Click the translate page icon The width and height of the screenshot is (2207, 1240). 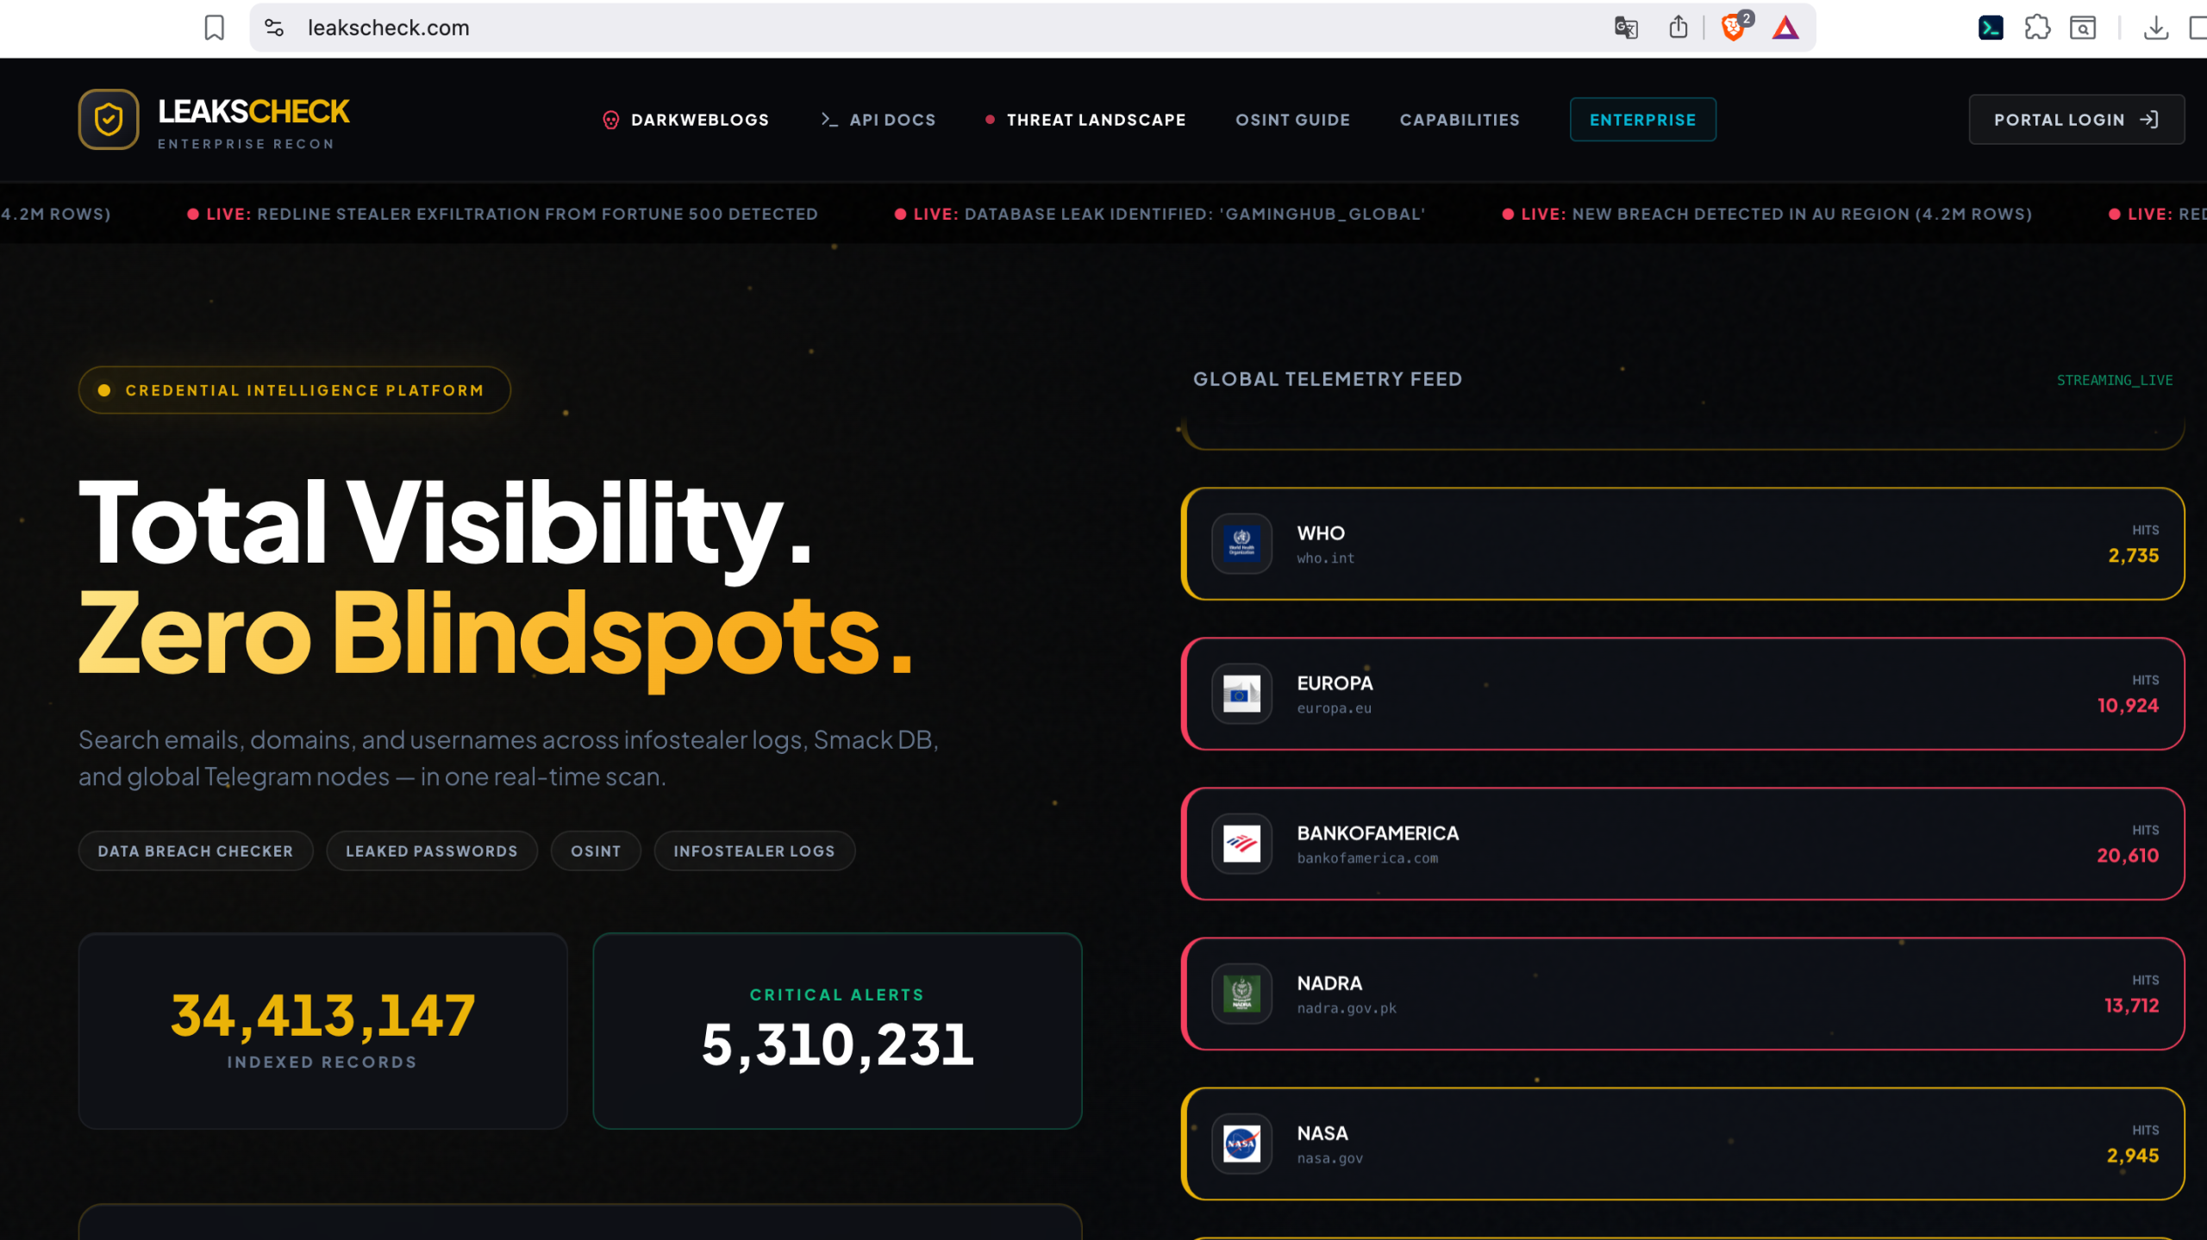[1626, 28]
